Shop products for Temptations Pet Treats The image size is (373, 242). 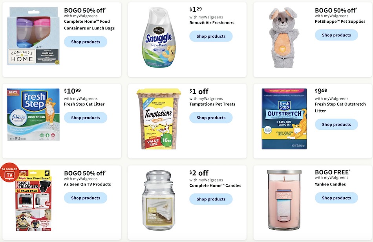tap(211, 118)
